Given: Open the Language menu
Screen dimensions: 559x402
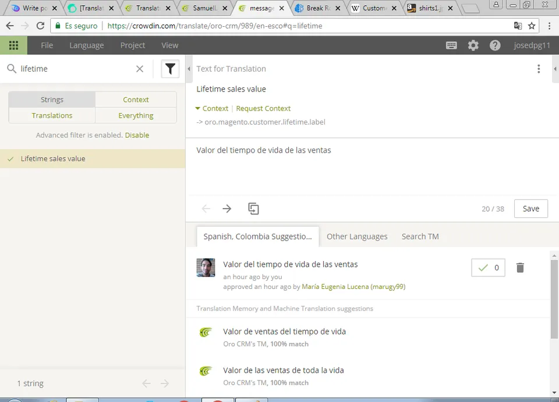Looking at the screenshot, I should coord(87,45).
